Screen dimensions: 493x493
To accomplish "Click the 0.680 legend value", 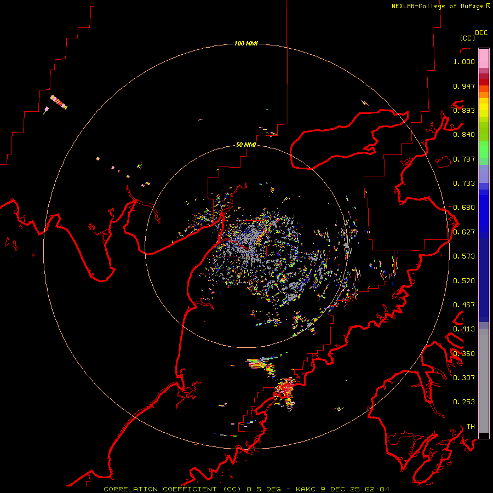I will pos(464,208).
